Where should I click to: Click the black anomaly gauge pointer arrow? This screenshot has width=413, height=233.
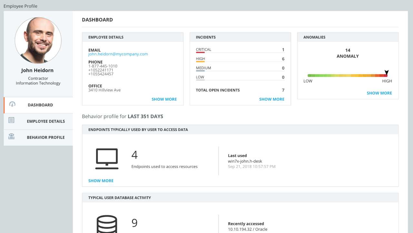point(387,72)
